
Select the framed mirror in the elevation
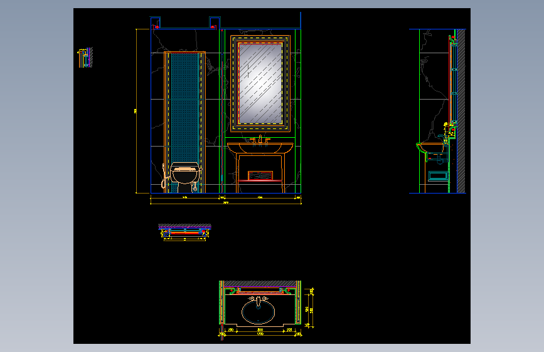[260, 83]
